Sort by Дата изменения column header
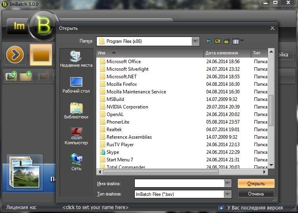The width and height of the screenshot is (298, 213). click(227, 53)
